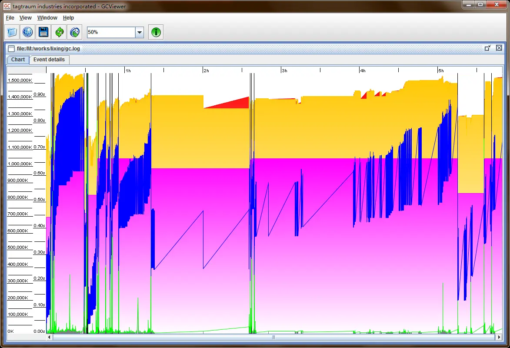The height and width of the screenshot is (348, 510).
Task: Click the gc.log internal window icon
Action: coord(11,49)
